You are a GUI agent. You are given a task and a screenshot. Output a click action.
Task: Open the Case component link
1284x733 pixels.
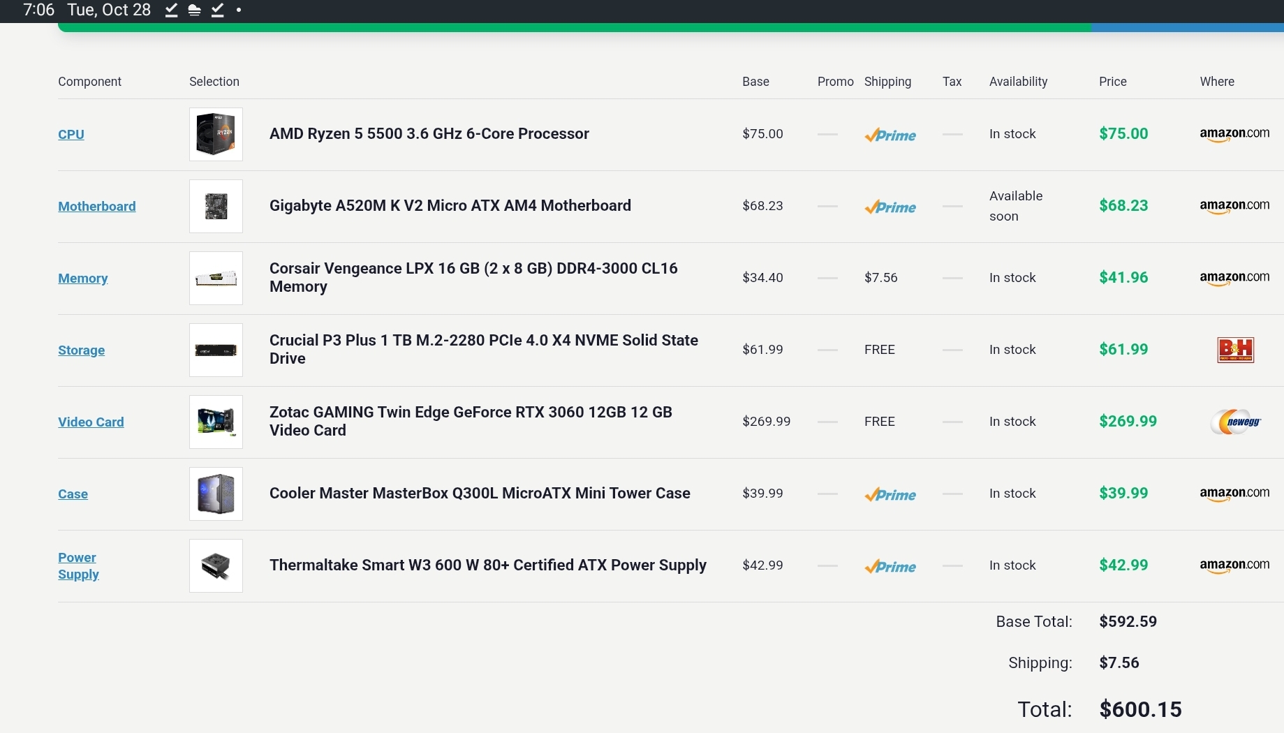(x=73, y=494)
